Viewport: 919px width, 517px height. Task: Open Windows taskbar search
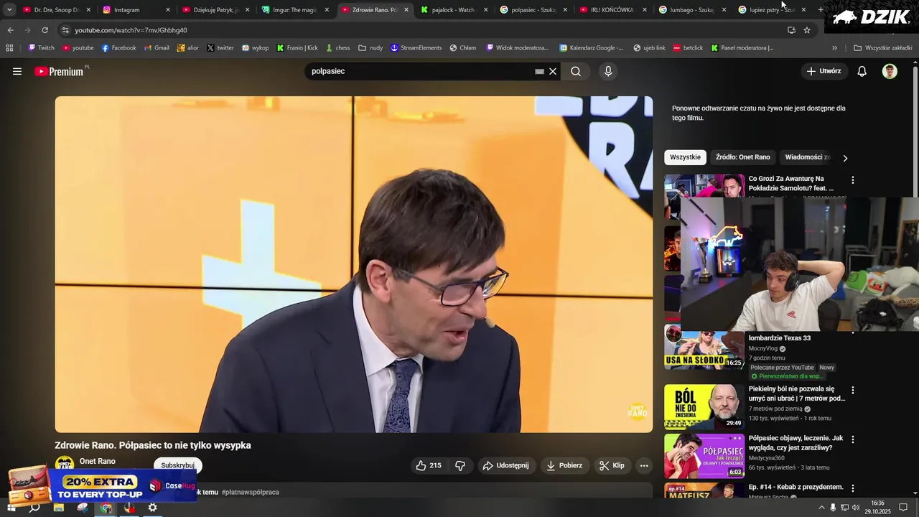[34, 508]
